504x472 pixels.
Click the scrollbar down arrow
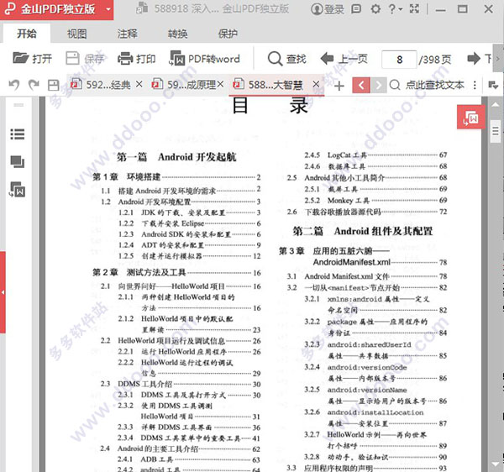[x=496, y=464]
